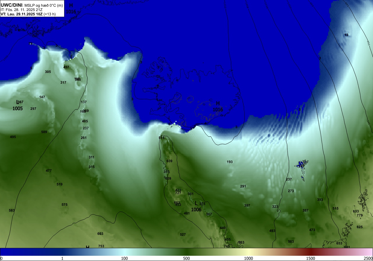The height and width of the screenshot is (261, 373).
Task: Click the map height value 323
Action: pyautogui.click(x=275, y=207)
